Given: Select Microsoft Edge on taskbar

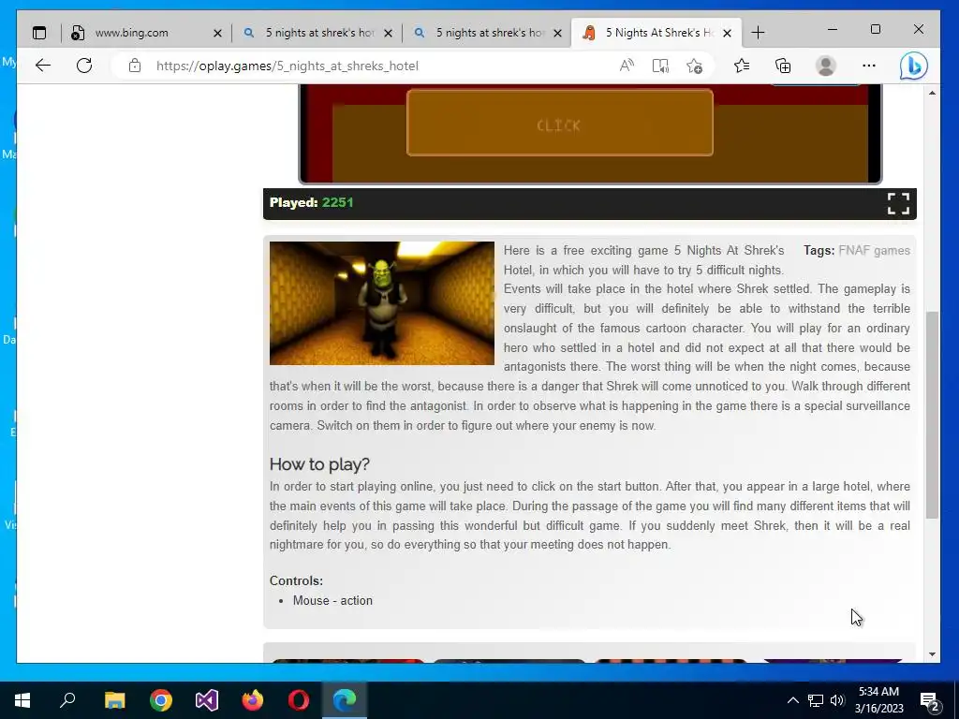Looking at the screenshot, I should pyautogui.click(x=345, y=700).
